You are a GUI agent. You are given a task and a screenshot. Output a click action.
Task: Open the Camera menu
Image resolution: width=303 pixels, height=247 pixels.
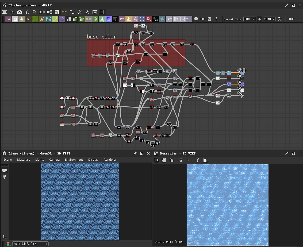54,160
